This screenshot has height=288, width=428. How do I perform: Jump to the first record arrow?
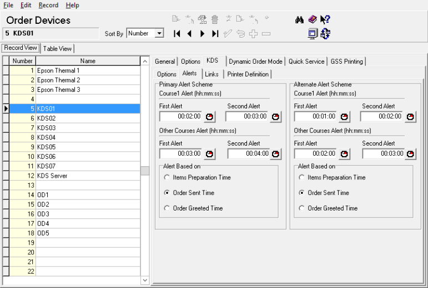point(177,34)
